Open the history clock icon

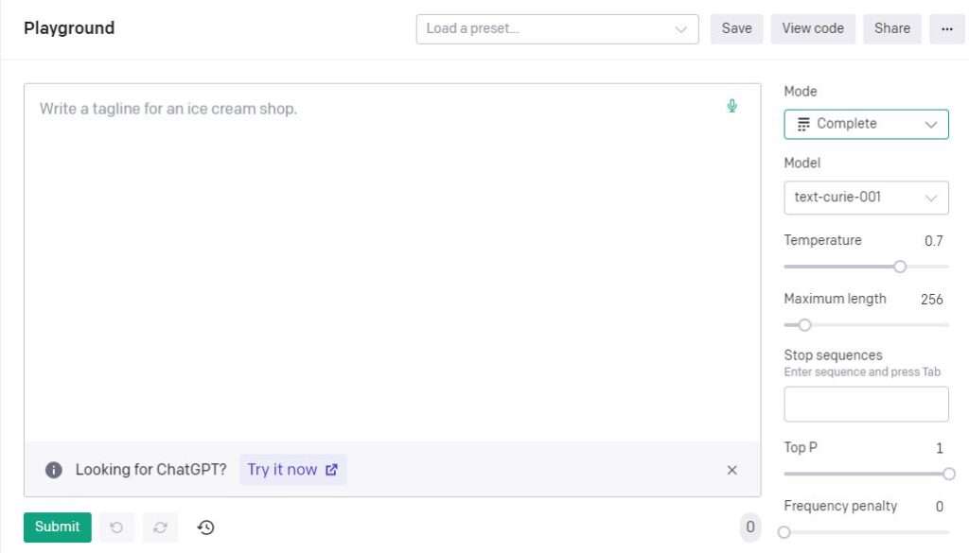[205, 527]
